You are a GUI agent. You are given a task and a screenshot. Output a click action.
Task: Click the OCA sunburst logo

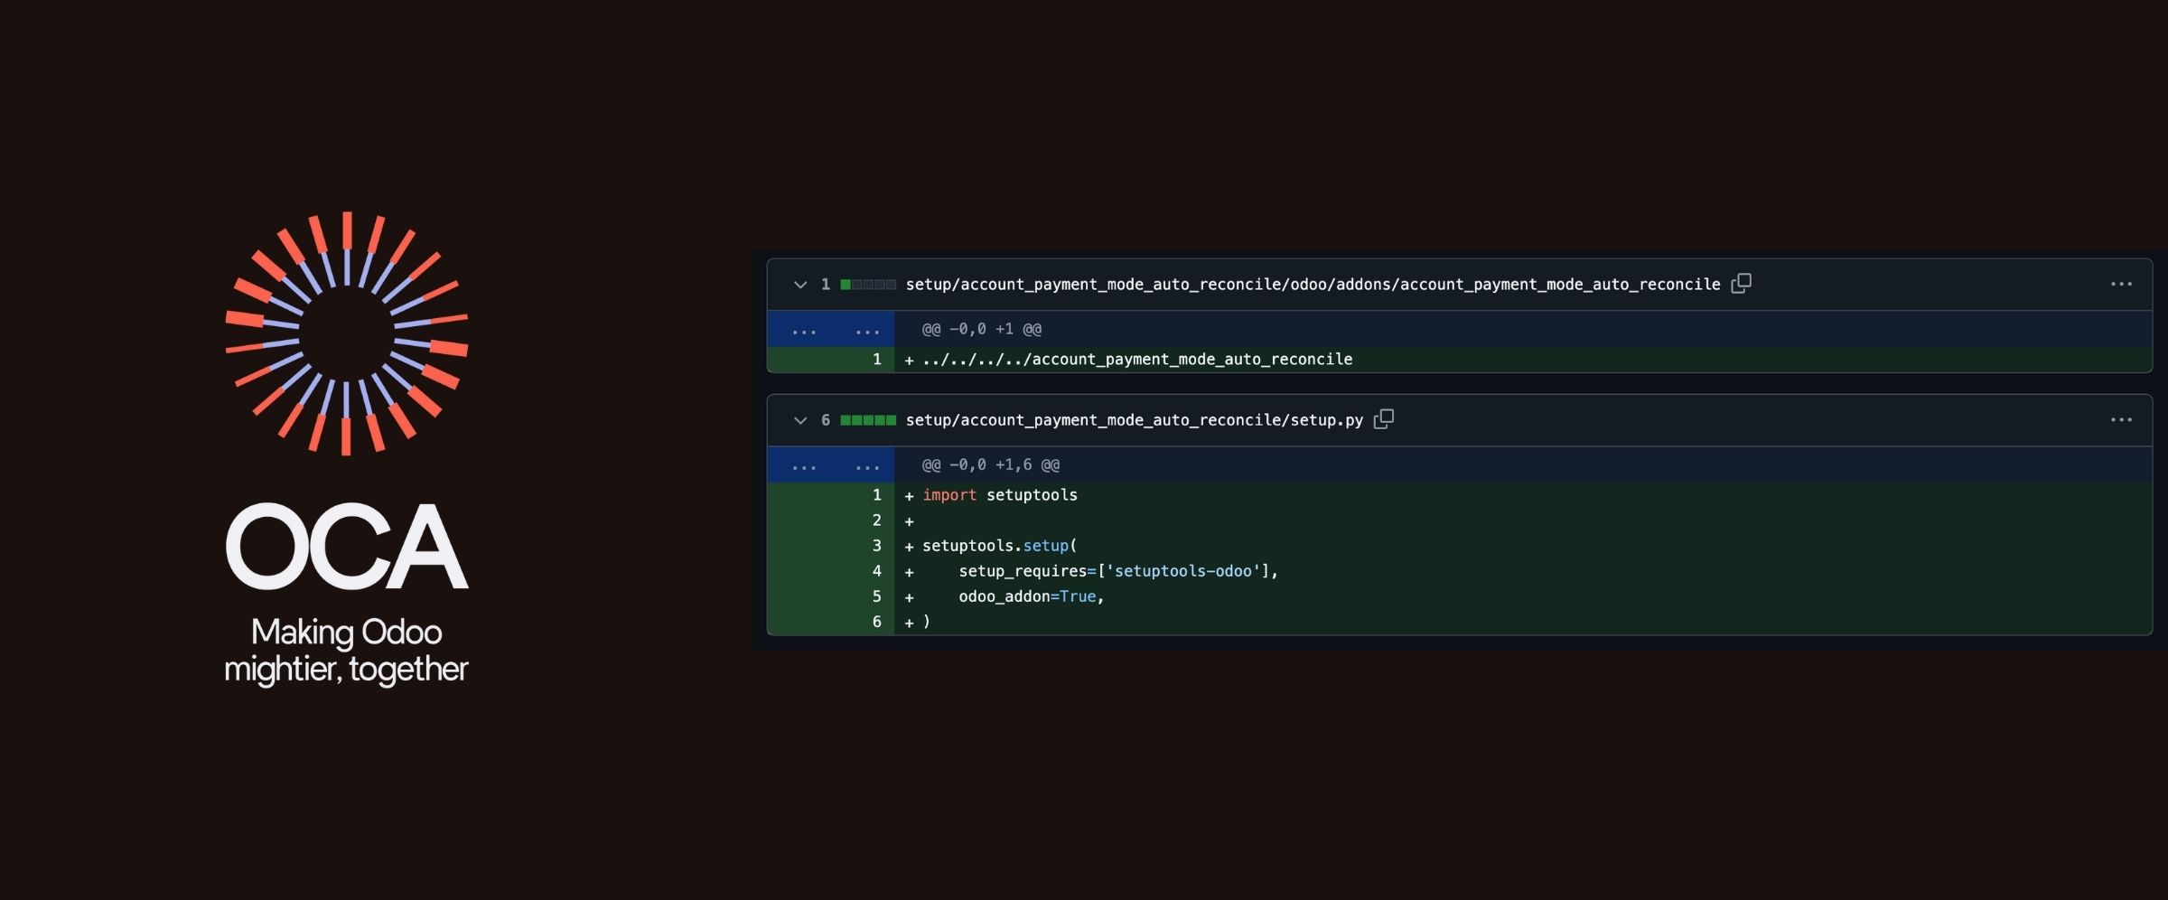pos(347,333)
